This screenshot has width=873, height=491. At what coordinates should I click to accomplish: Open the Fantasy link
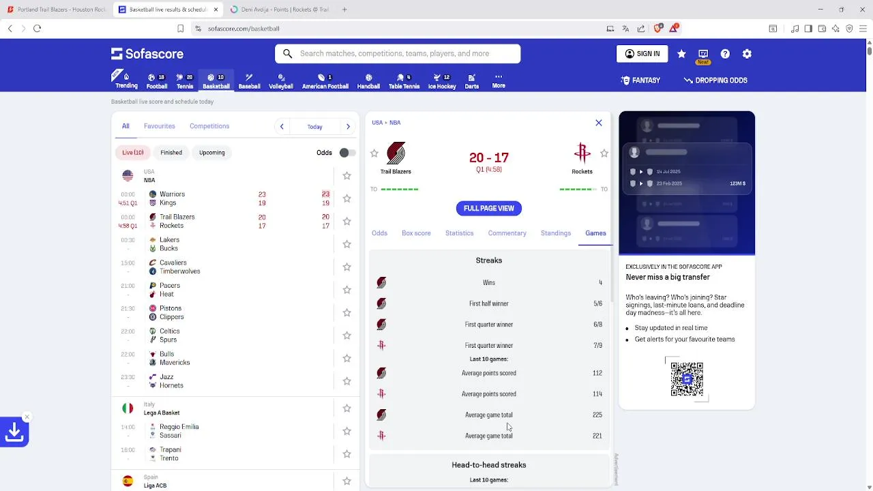point(640,80)
